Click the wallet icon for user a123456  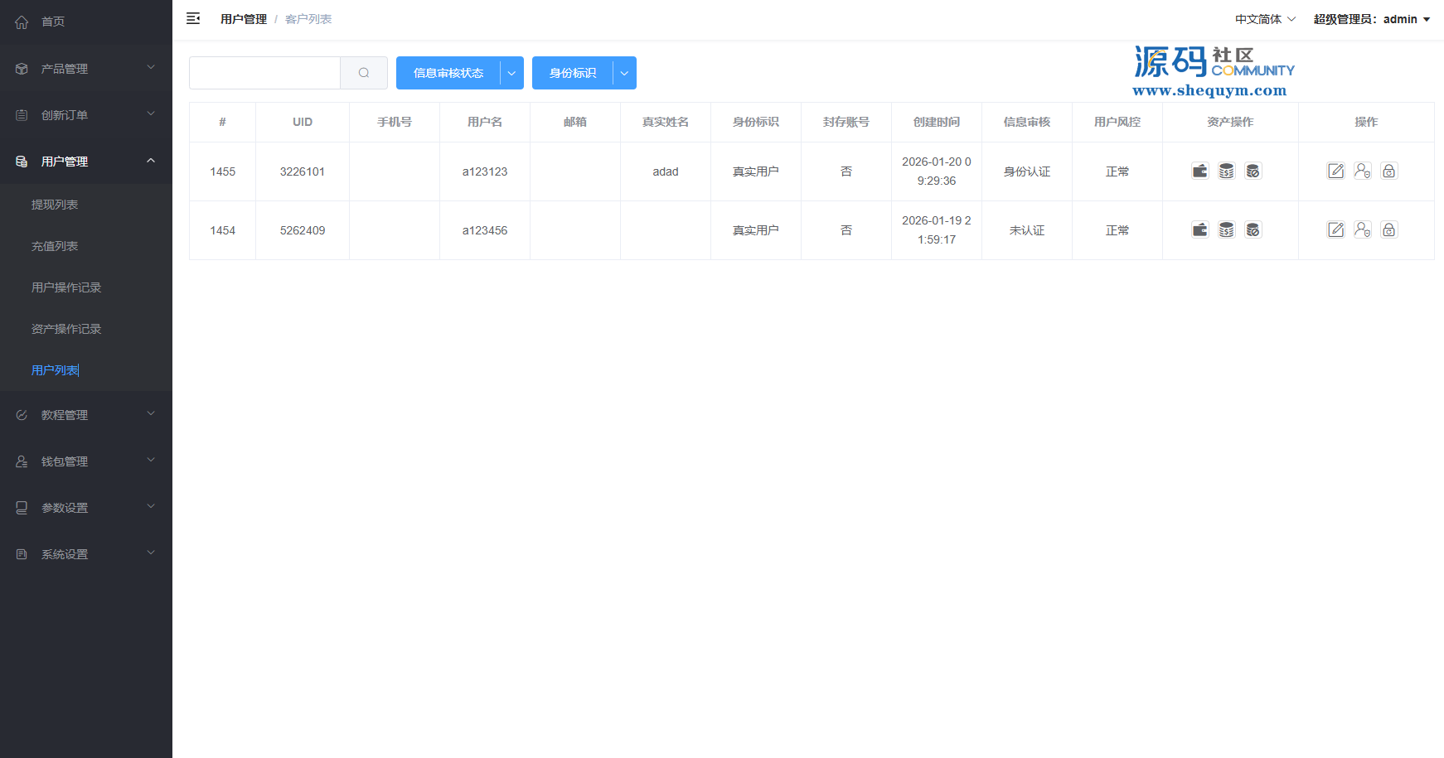tap(1199, 229)
